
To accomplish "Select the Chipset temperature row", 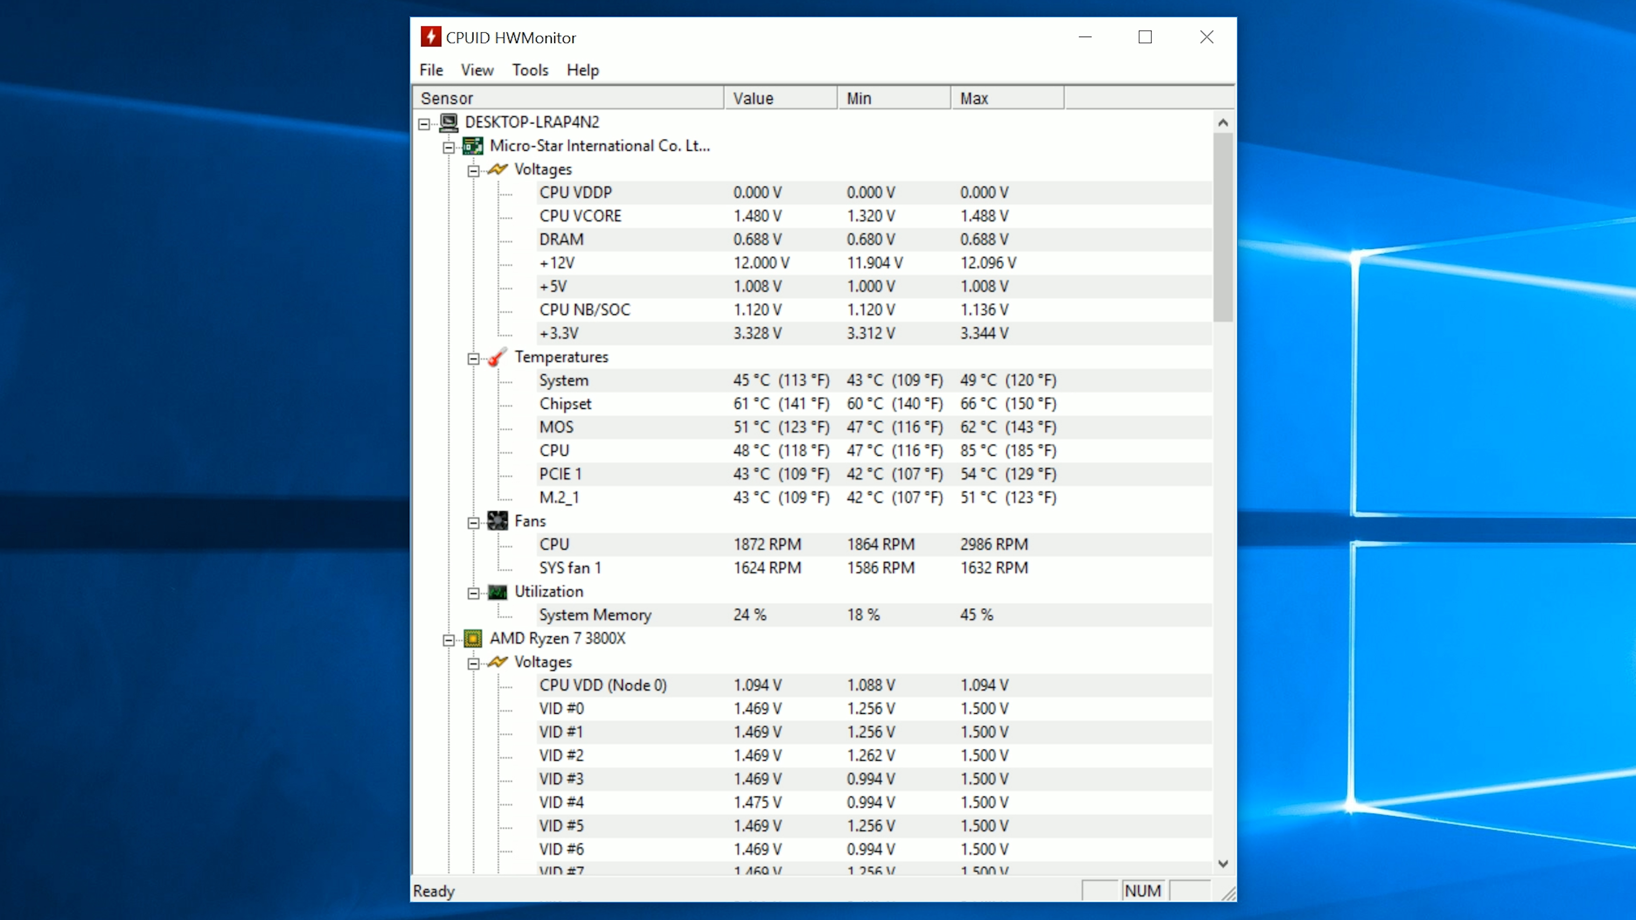I will pos(874,404).
